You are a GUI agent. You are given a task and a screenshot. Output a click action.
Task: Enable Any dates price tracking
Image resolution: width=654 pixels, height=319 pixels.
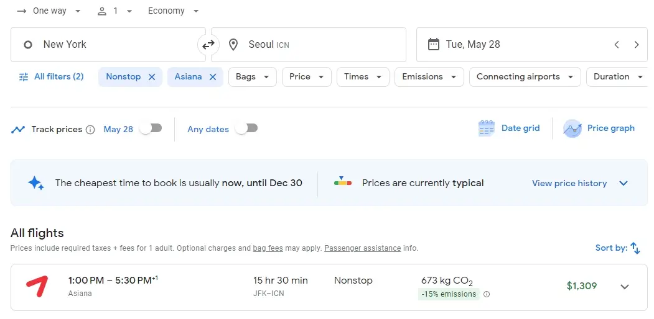point(246,128)
